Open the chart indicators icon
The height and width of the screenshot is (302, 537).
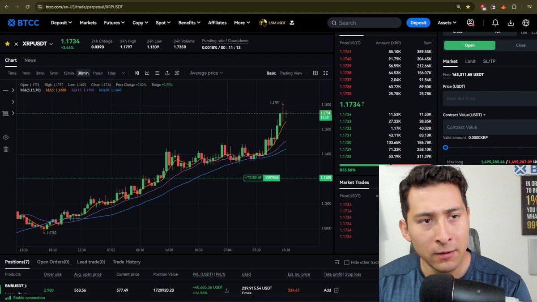(x=147, y=73)
